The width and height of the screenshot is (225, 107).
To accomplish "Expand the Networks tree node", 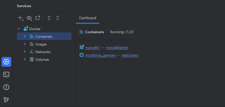I will click(x=25, y=52).
